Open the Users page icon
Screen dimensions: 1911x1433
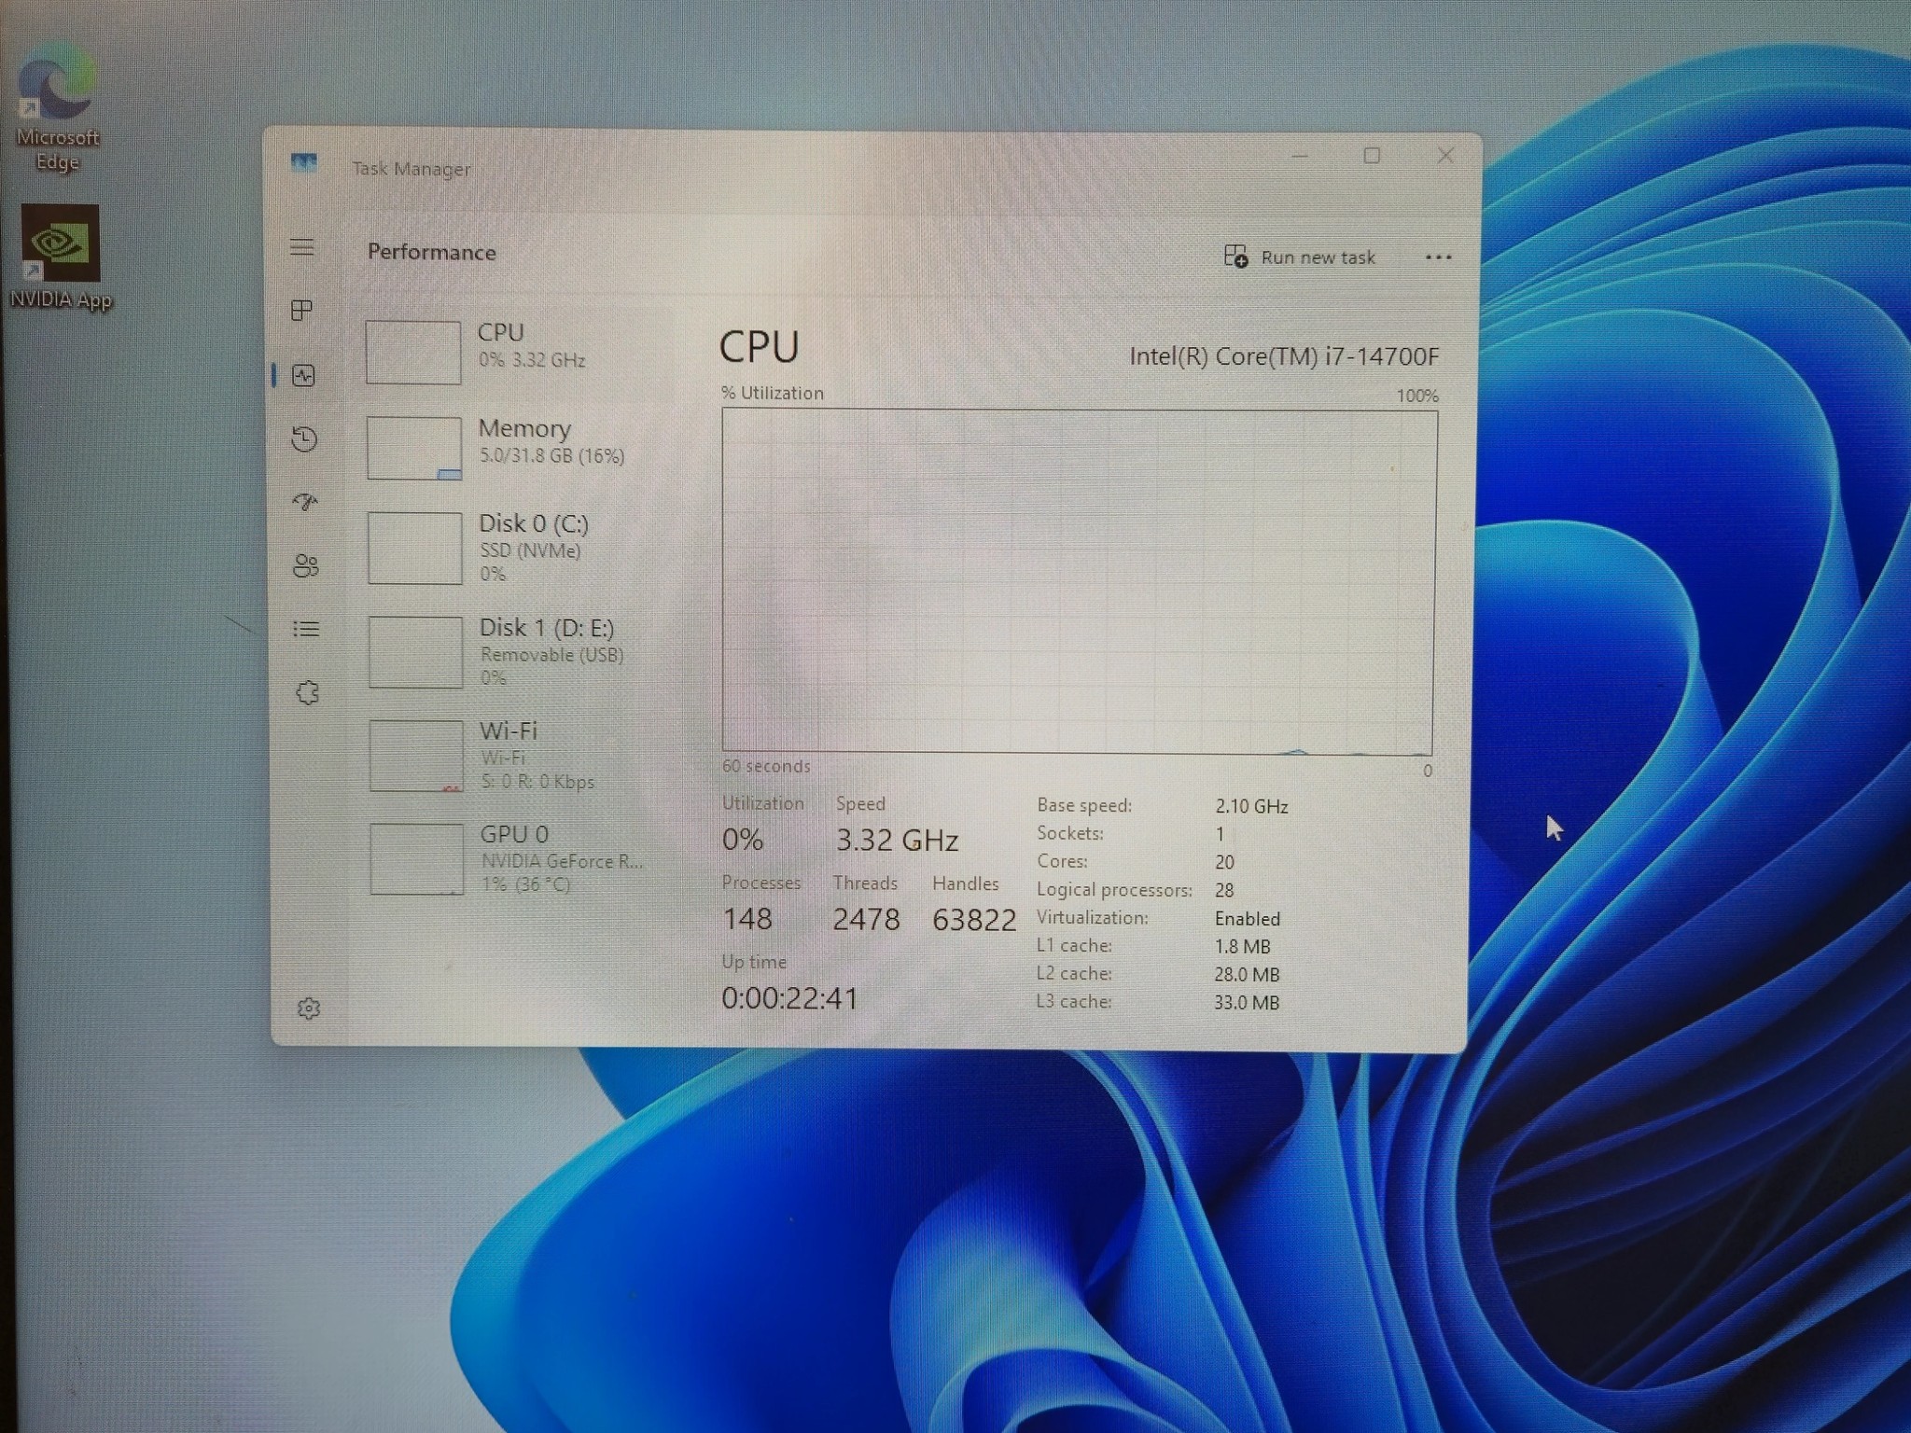(x=305, y=565)
